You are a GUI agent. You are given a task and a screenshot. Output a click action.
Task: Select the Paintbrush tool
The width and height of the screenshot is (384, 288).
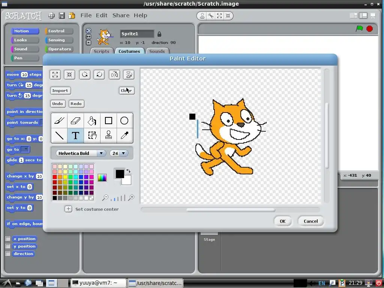point(59,121)
